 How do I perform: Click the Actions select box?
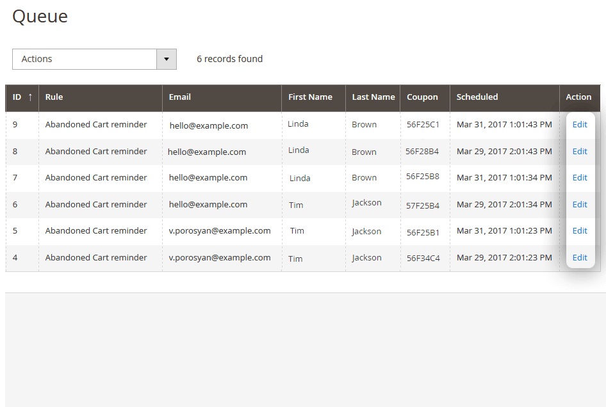tap(94, 59)
